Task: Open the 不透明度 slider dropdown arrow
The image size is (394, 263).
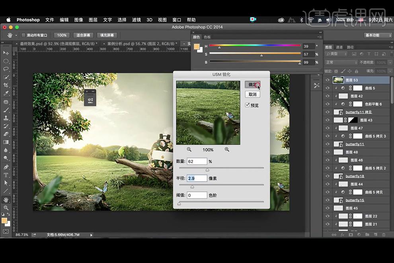Action: [x=390, y=62]
